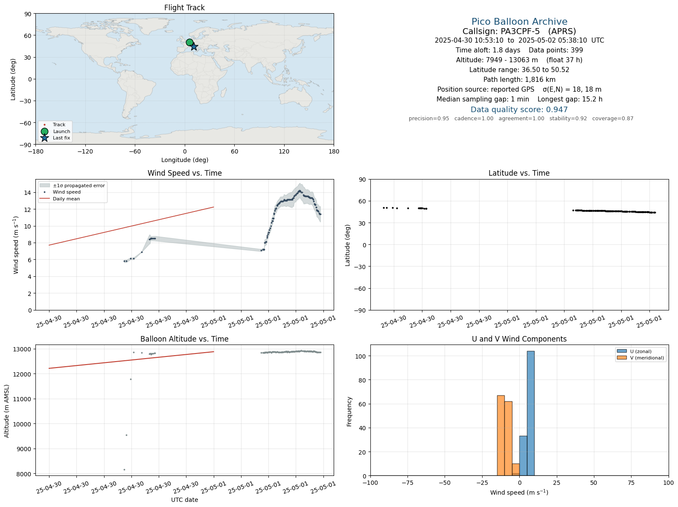Click the 'Path length: 1,816 km' line
The width and height of the screenshot is (678, 507).
tap(519, 80)
